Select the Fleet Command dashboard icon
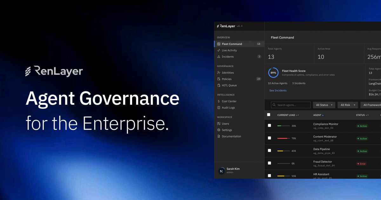381x200 pixels. 219,44
